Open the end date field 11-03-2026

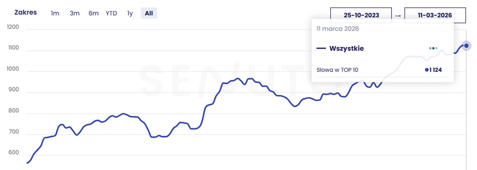point(435,15)
